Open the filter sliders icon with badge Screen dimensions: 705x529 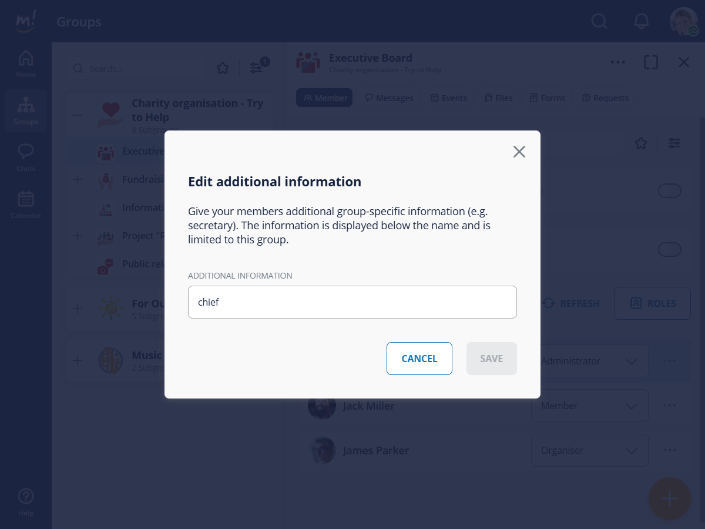257,68
